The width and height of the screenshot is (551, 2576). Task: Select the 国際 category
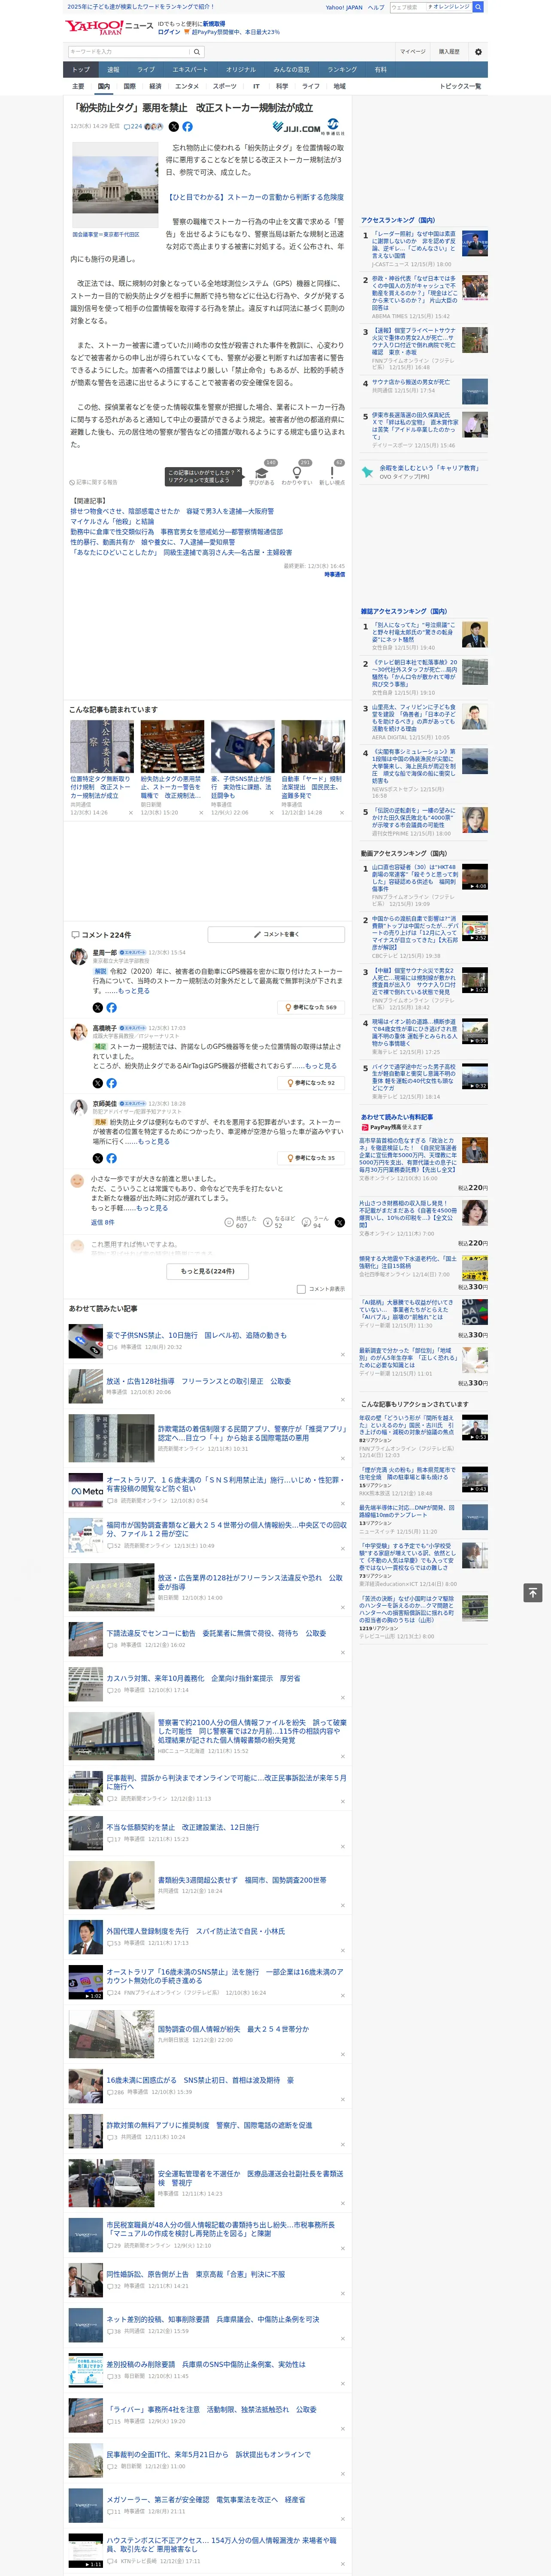click(x=129, y=86)
